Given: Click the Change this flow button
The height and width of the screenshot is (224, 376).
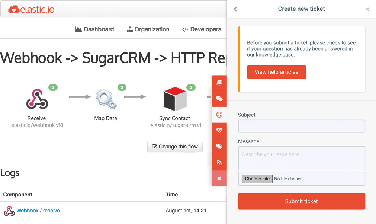Looking at the screenshot, I should tap(175, 147).
